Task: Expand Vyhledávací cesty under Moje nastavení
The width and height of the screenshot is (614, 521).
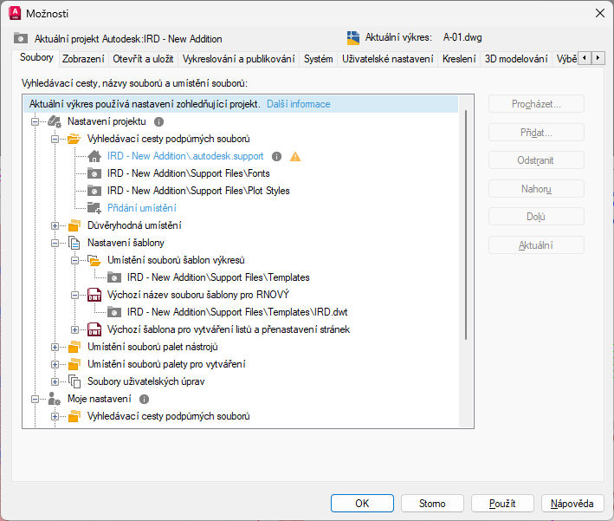Action: coord(55,416)
